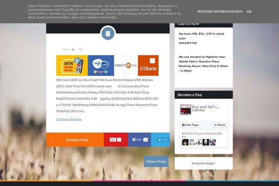Click the '1,264 likes' count text

tap(198, 110)
